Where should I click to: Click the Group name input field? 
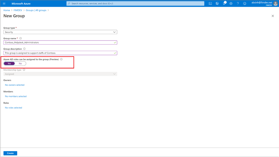[60, 42]
